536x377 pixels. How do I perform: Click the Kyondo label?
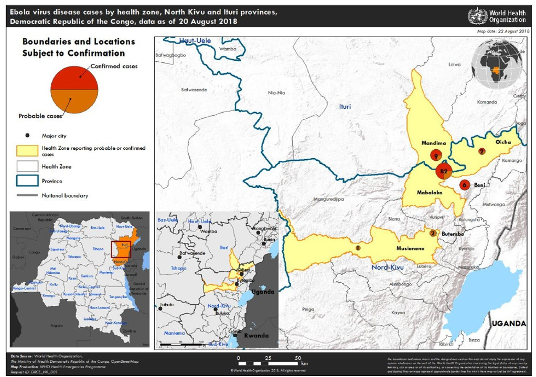tap(467, 248)
